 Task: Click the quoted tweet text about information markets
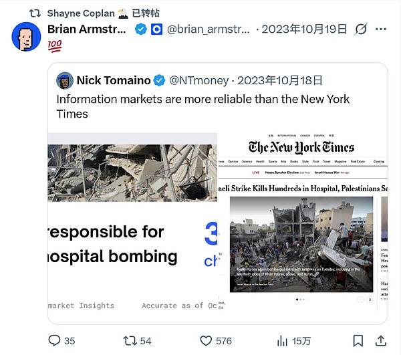203,106
